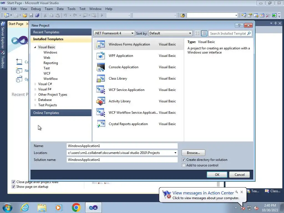This screenshot has width=284, height=213.
Task: Expand the Visual F# tree node
Action: (x=35, y=89)
